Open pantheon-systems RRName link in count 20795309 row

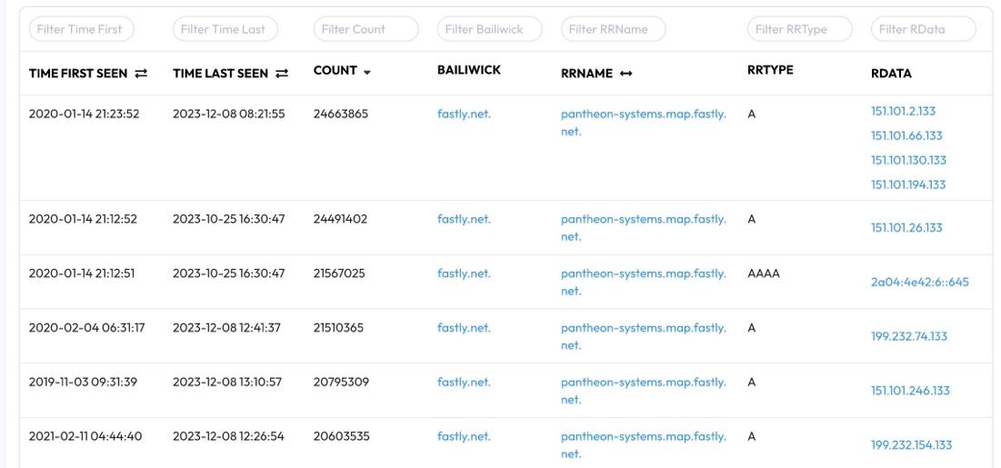click(644, 391)
